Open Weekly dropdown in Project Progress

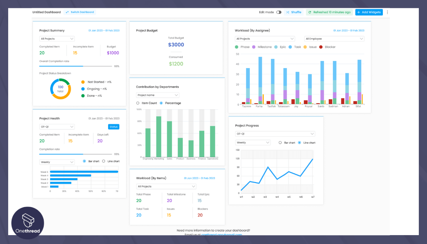[253, 142]
